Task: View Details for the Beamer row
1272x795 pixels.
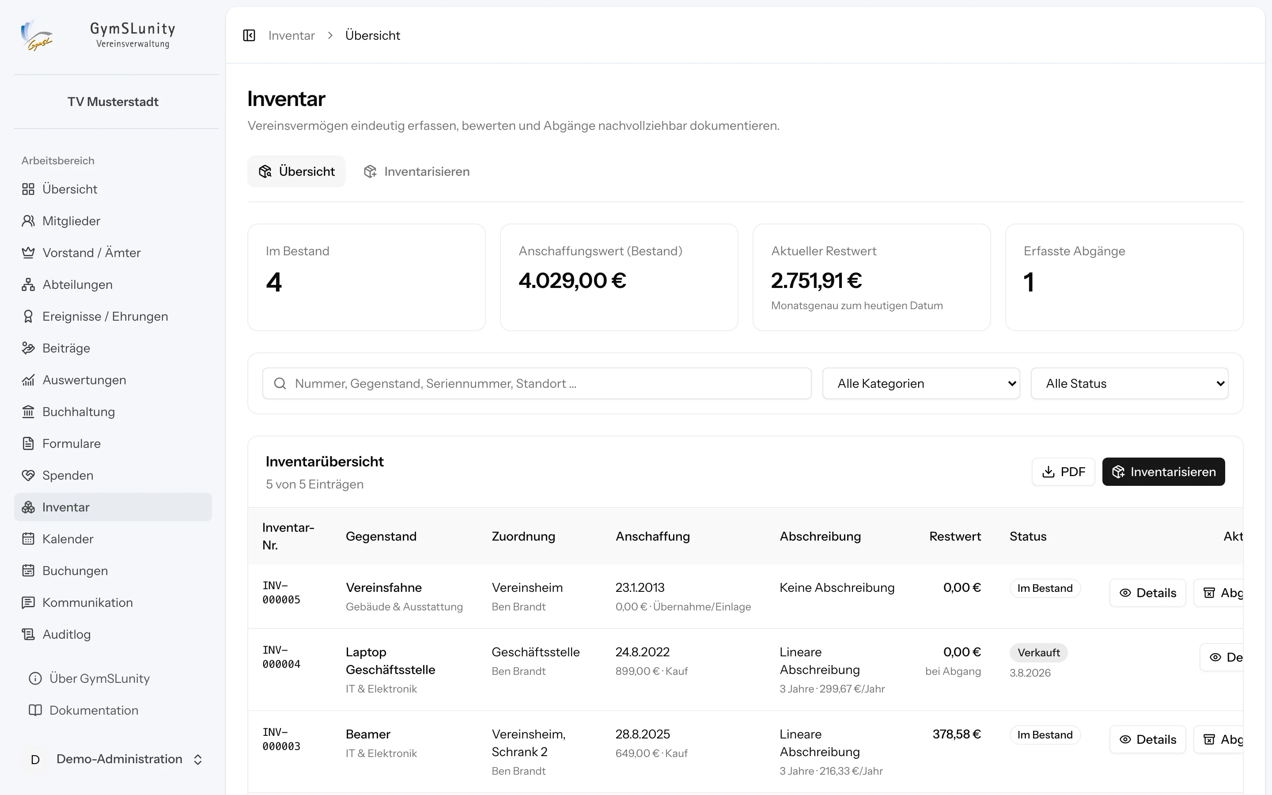Action: [x=1147, y=740]
